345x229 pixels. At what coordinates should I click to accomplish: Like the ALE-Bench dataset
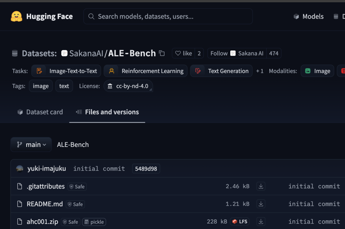183,53
